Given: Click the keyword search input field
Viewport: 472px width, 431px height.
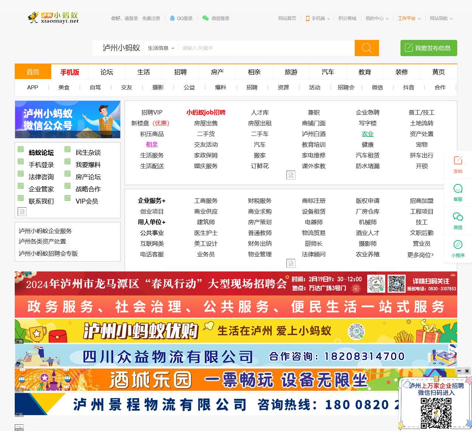Looking at the screenshot, I should click(x=265, y=48).
